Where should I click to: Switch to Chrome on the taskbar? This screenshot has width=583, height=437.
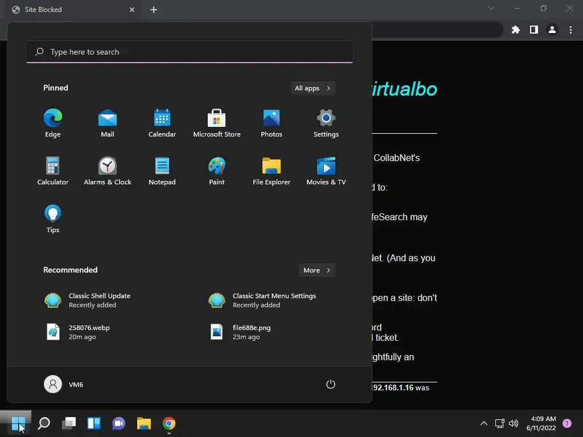click(169, 423)
